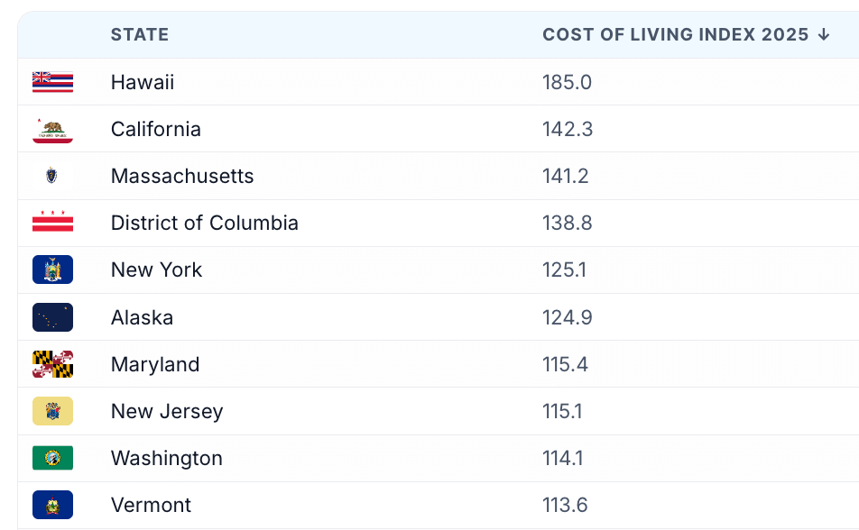Open the Hawaii state link

click(x=143, y=82)
